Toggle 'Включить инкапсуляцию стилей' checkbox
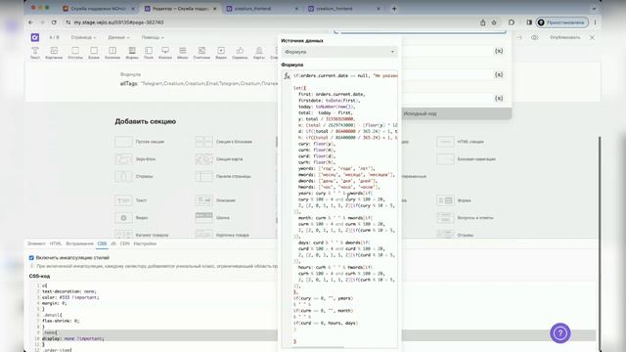The image size is (626, 352). tap(31, 258)
